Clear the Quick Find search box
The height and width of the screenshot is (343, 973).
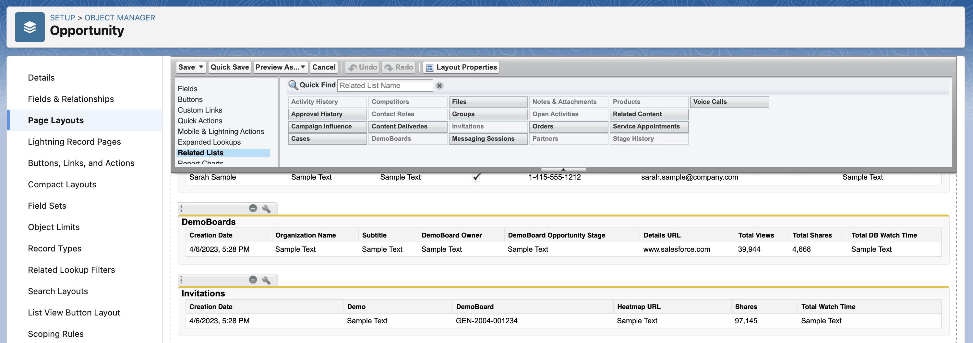(439, 85)
